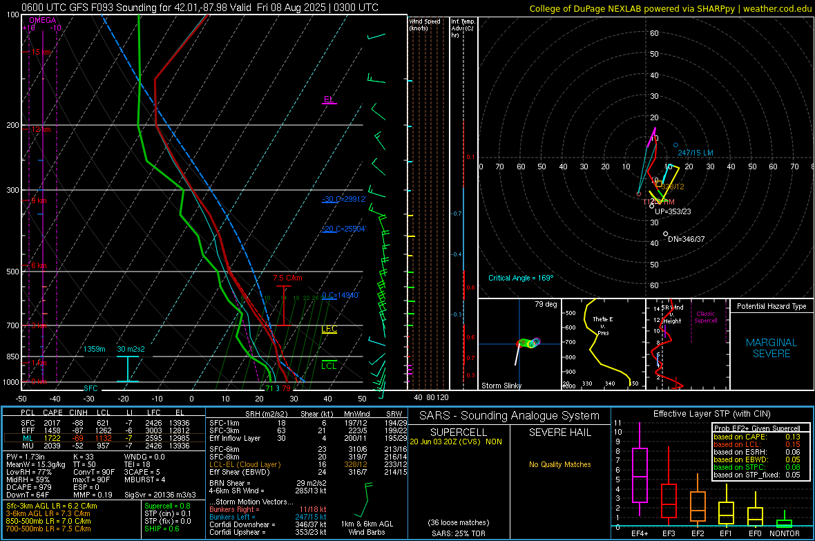Click the 'based on CAPE: 0.13' probability line
Viewport: 815px width, 541px height.
757,437
